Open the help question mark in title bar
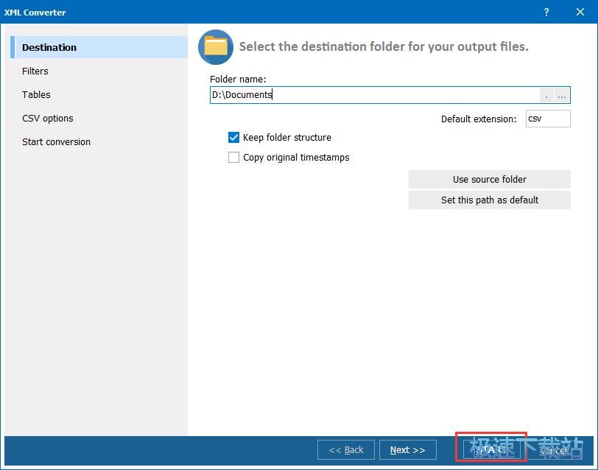The width and height of the screenshot is (598, 470). (546, 13)
